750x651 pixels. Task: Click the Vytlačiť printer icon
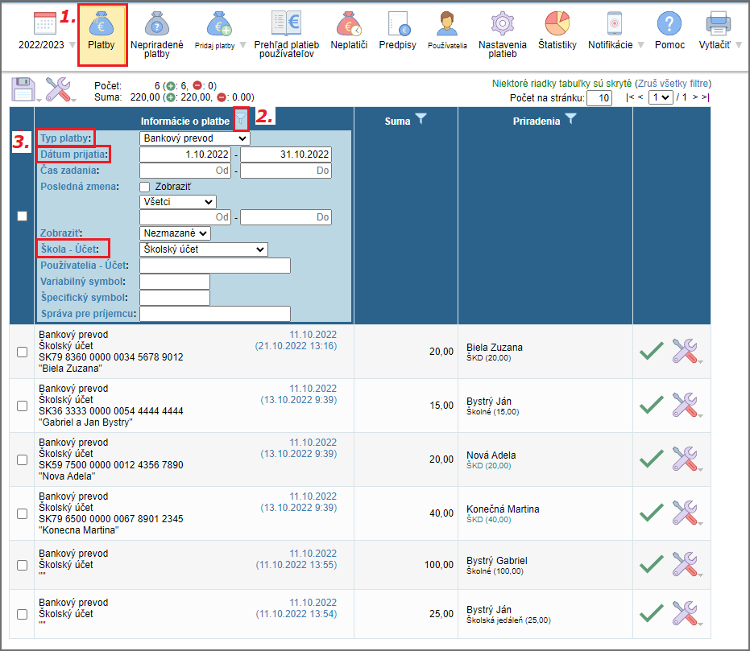pos(718,23)
